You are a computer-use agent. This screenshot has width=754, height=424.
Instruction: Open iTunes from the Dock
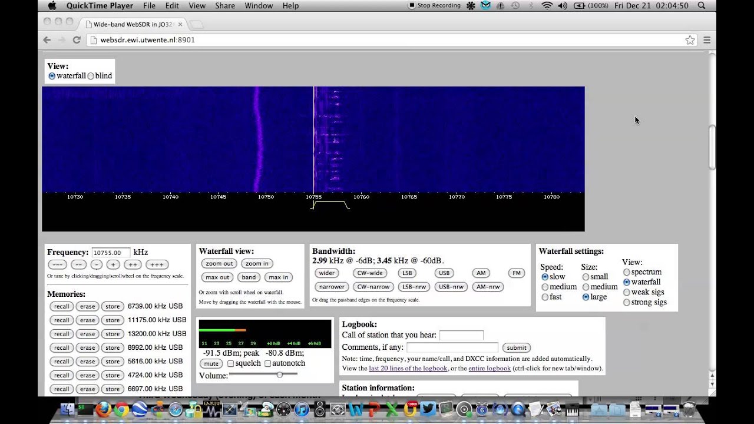[x=302, y=409]
